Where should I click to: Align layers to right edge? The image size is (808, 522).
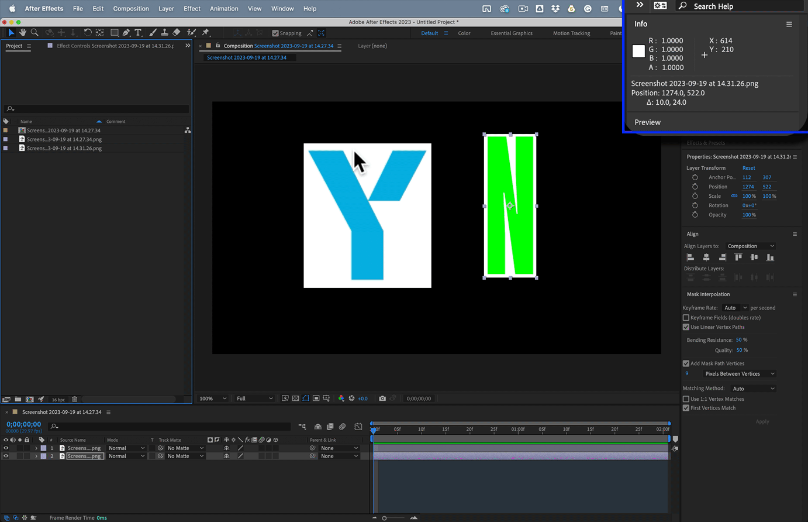click(x=723, y=257)
